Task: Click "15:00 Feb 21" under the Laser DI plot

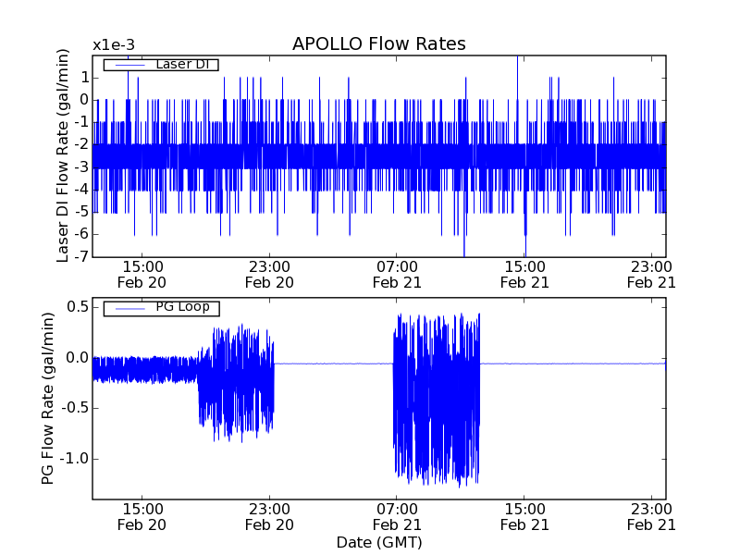Action: tap(524, 275)
